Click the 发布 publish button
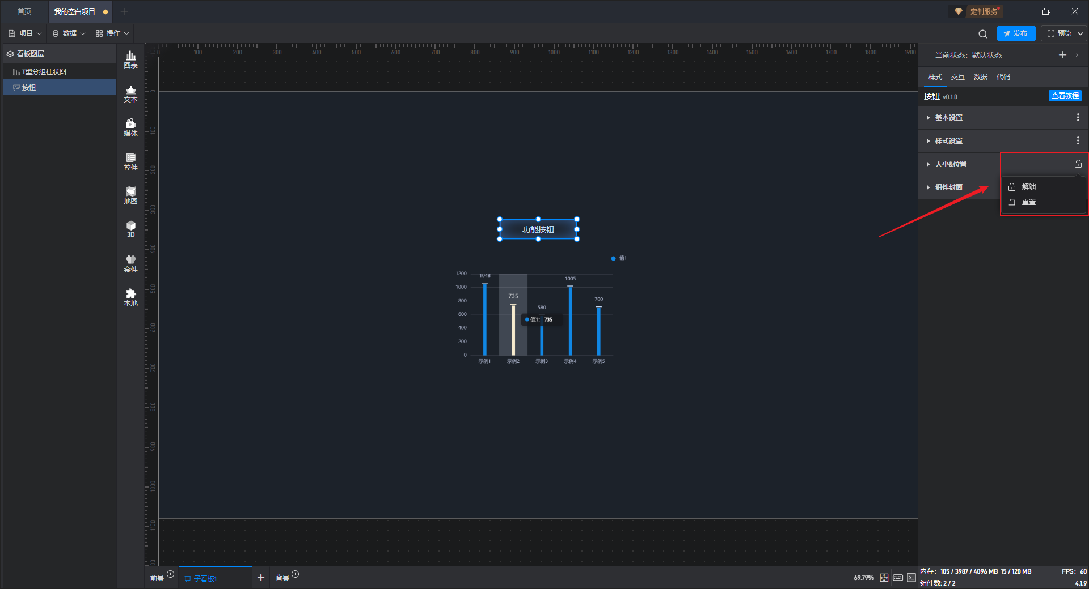Viewport: 1089px width, 589px height. pyautogui.click(x=1016, y=33)
